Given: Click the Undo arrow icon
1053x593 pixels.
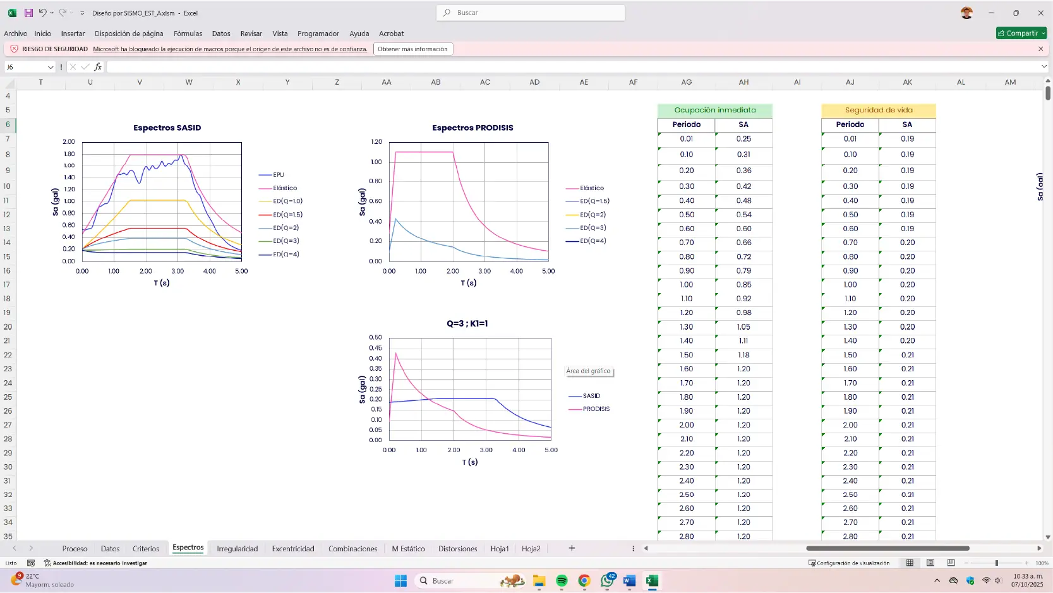Looking at the screenshot, I should coord(42,13).
